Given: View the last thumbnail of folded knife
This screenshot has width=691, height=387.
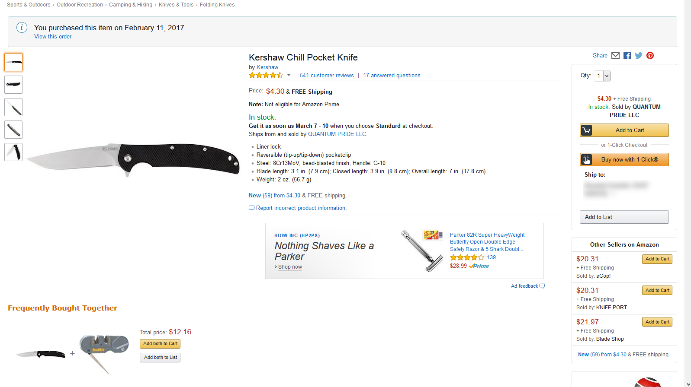Looking at the screenshot, I should (13, 152).
